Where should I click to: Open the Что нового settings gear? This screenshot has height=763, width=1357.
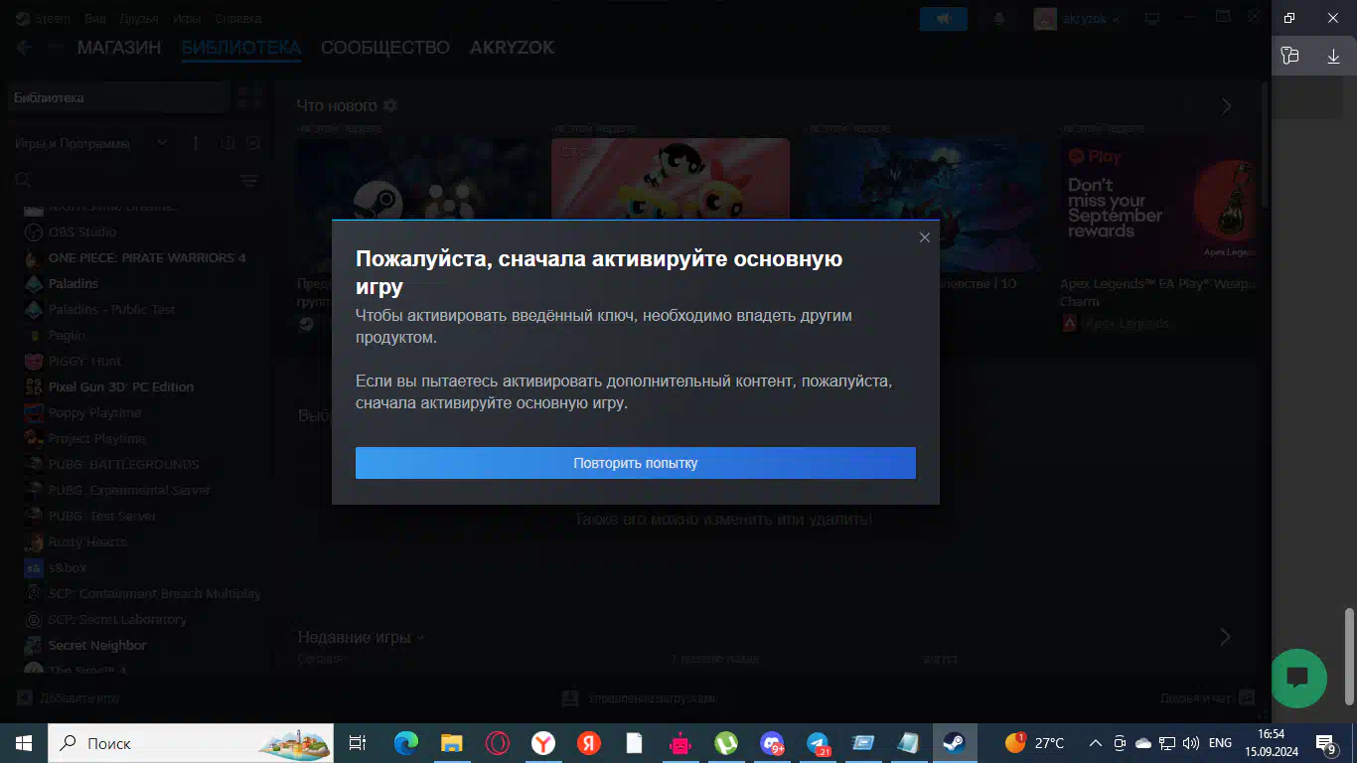pyautogui.click(x=390, y=105)
